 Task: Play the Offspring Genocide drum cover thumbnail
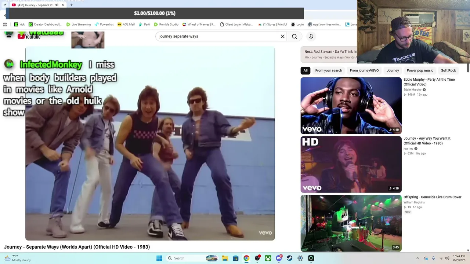click(351, 223)
